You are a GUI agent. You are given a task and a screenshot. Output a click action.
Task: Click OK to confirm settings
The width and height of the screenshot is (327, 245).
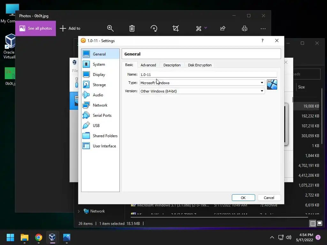243,198
